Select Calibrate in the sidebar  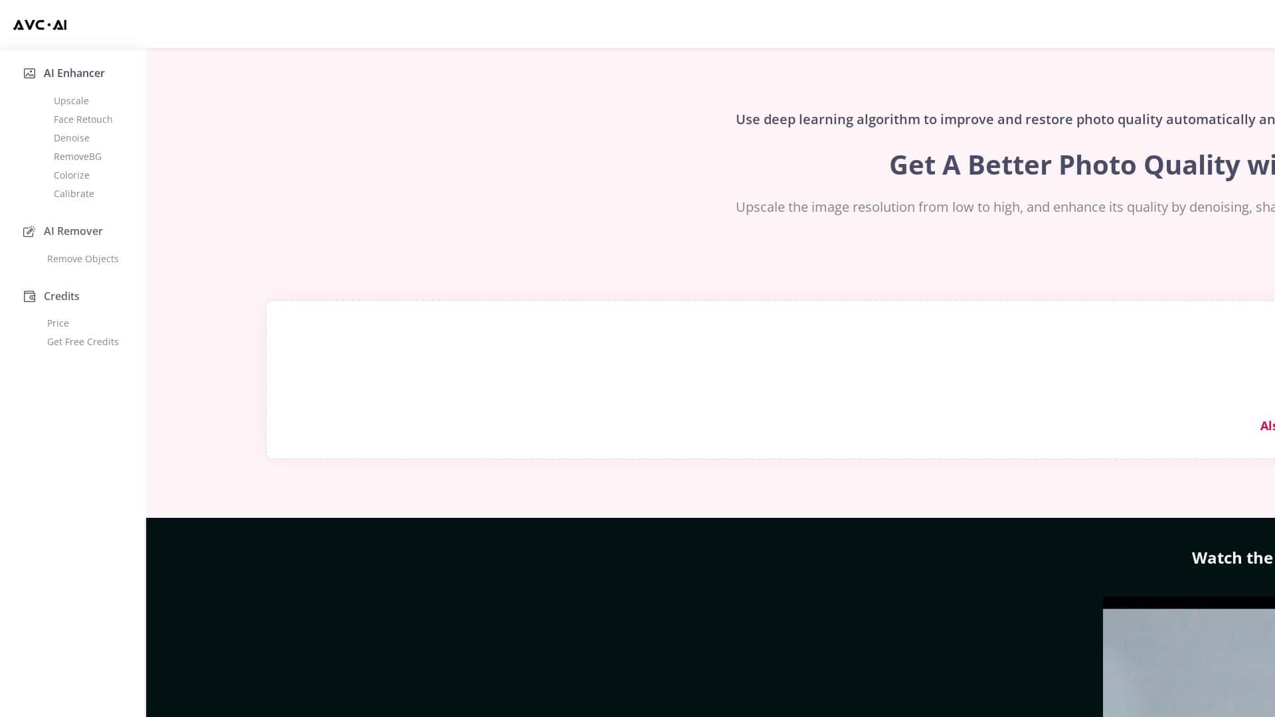click(x=74, y=194)
